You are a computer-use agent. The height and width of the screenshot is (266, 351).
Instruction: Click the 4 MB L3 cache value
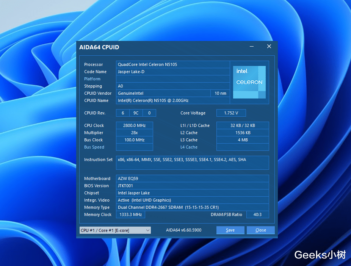tap(243, 140)
